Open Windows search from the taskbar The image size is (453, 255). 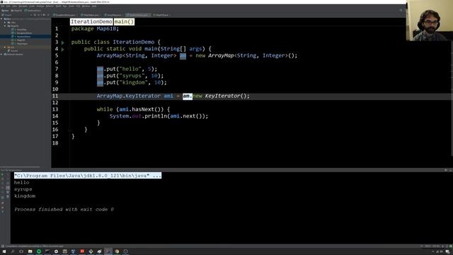pyautogui.click(x=13, y=251)
